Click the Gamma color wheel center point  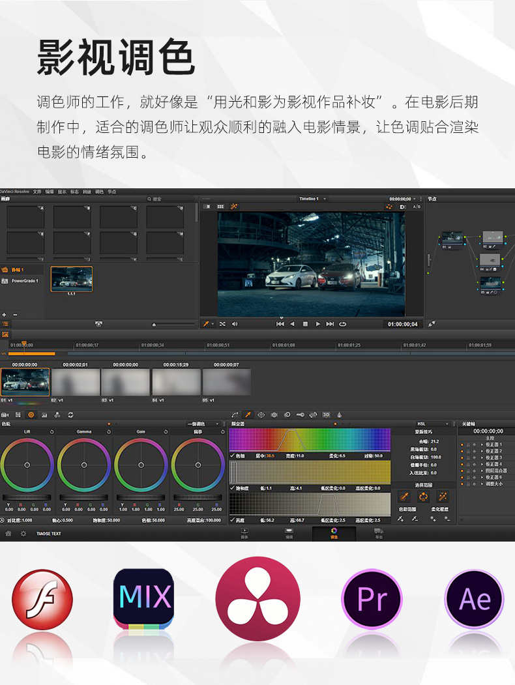84,465
